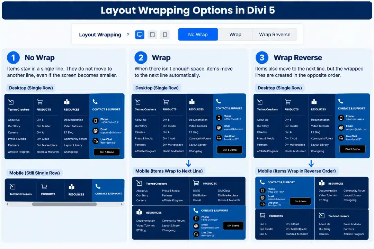Click the handset icon in Wrap Reverse desktop menu

point(341,101)
